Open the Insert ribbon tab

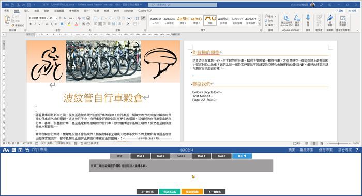click(x=27, y=11)
